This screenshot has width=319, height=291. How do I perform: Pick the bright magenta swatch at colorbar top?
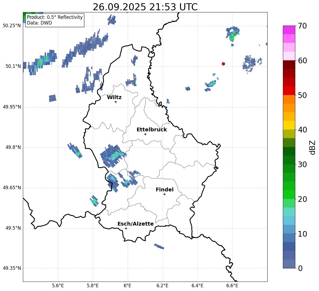pyautogui.click(x=289, y=30)
